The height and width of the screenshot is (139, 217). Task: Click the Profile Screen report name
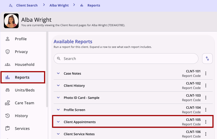[74, 110]
